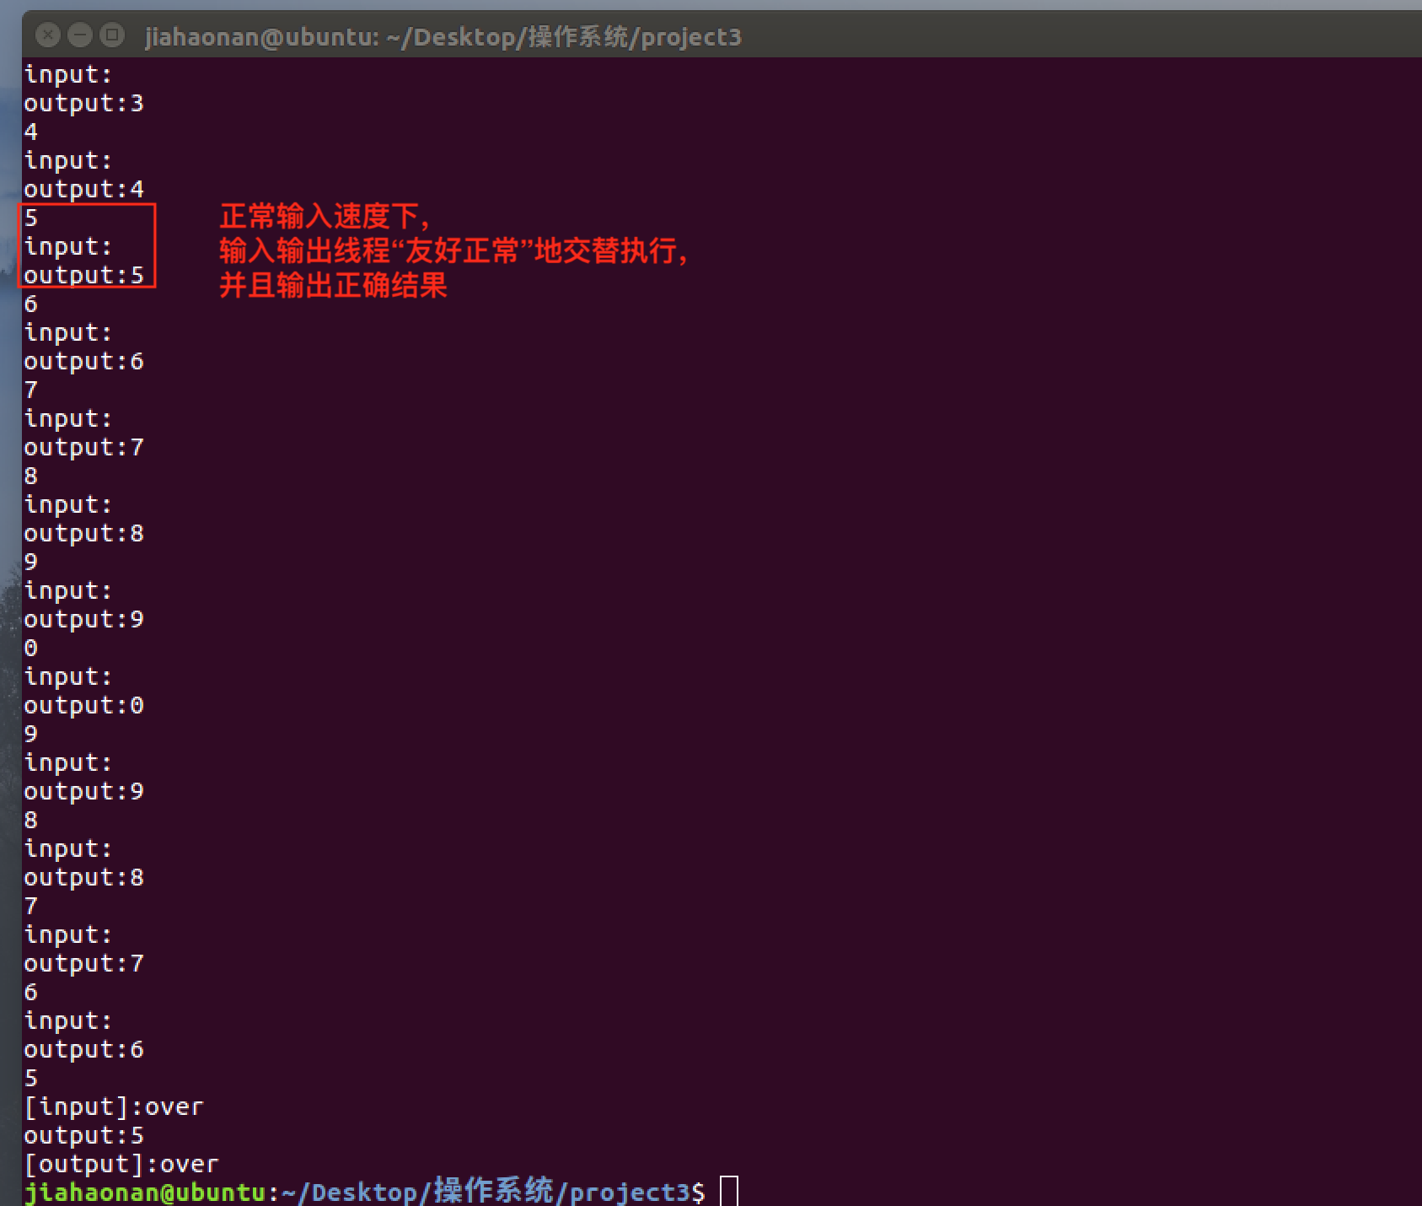Click the minimize window icon
This screenshot has height=1206, width=1422.
point(80,35)
